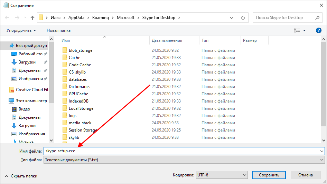Click the Up one level arrow
This screenshot has width=327, height=184.
tap(32, 18)
